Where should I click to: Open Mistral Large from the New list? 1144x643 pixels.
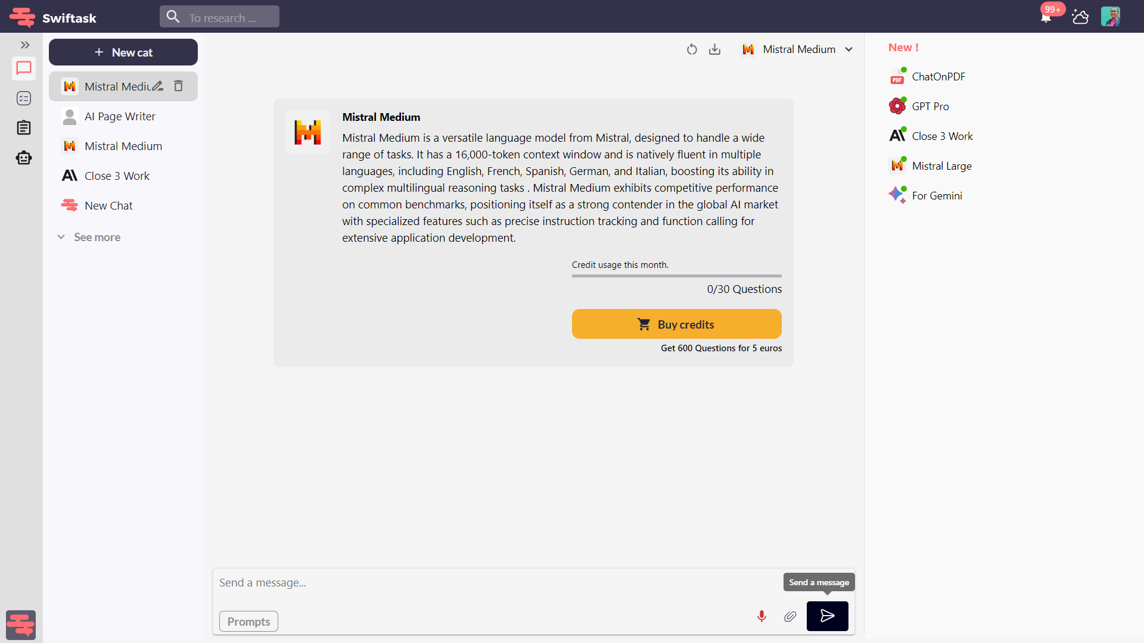point(941,165)
